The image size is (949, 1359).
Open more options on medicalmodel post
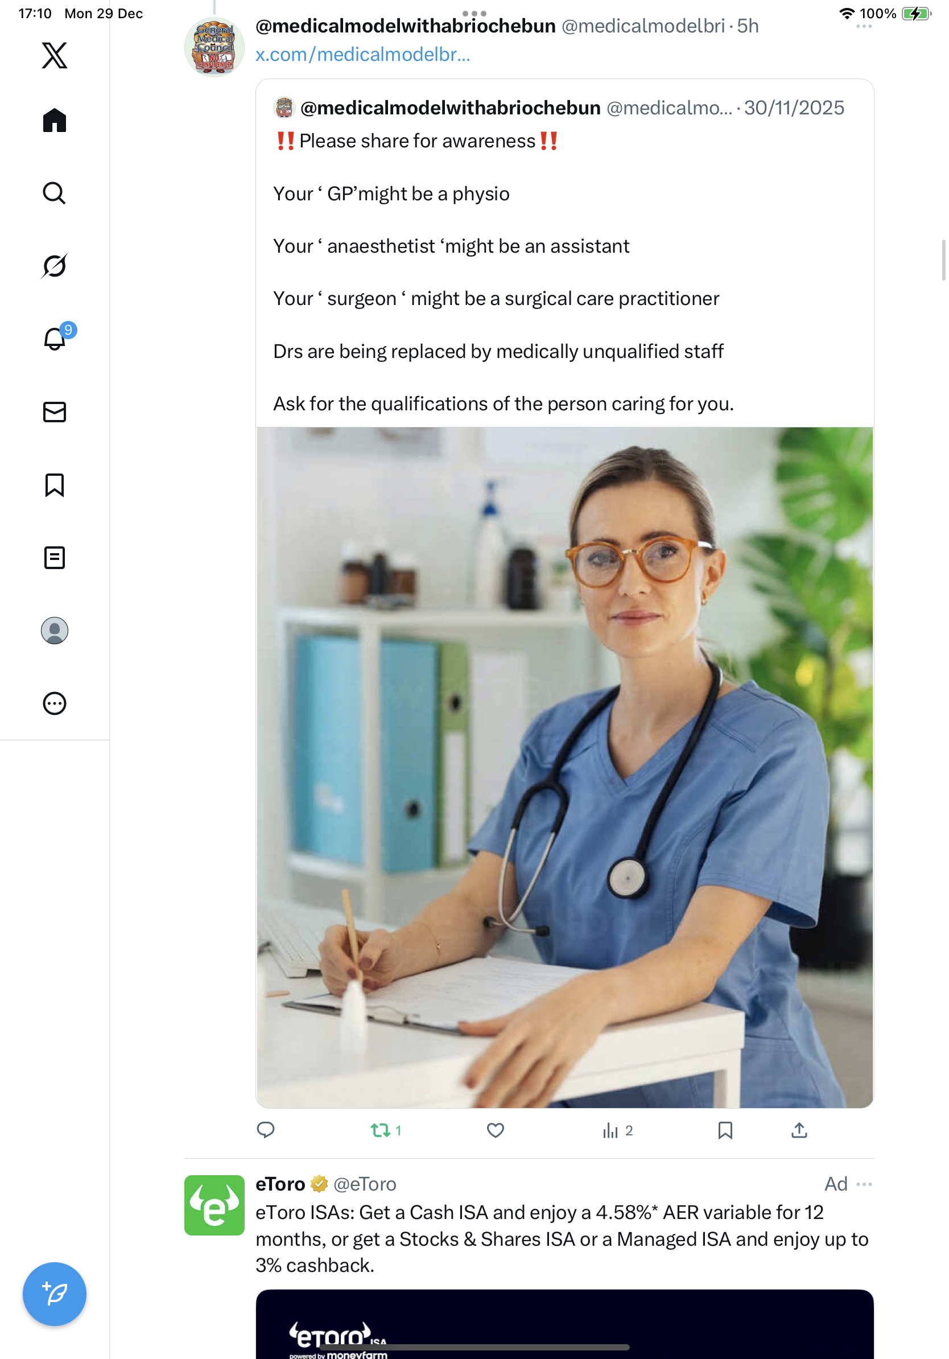[864, 26]
